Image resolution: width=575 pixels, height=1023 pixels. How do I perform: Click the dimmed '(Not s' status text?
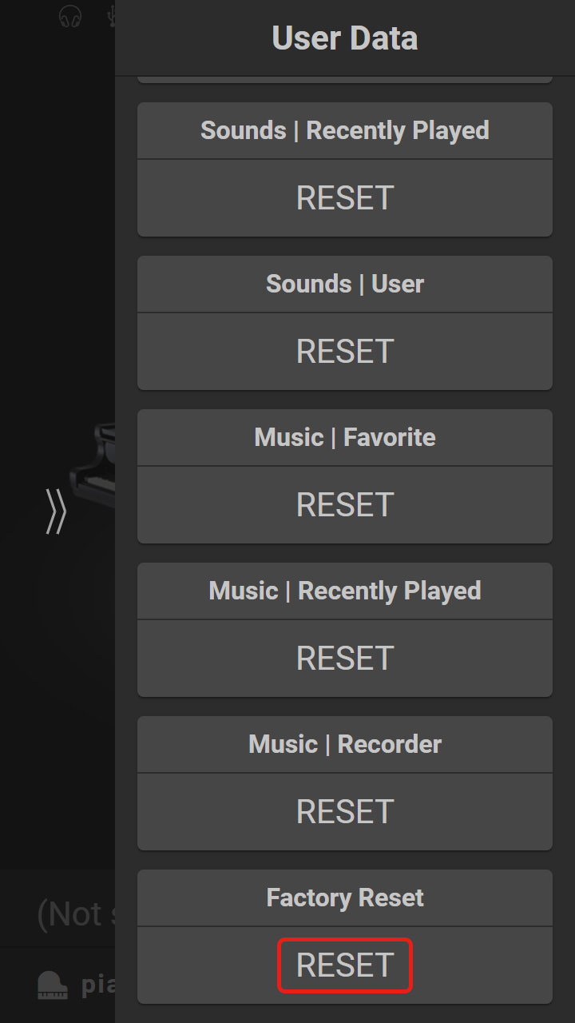[76, 914]
